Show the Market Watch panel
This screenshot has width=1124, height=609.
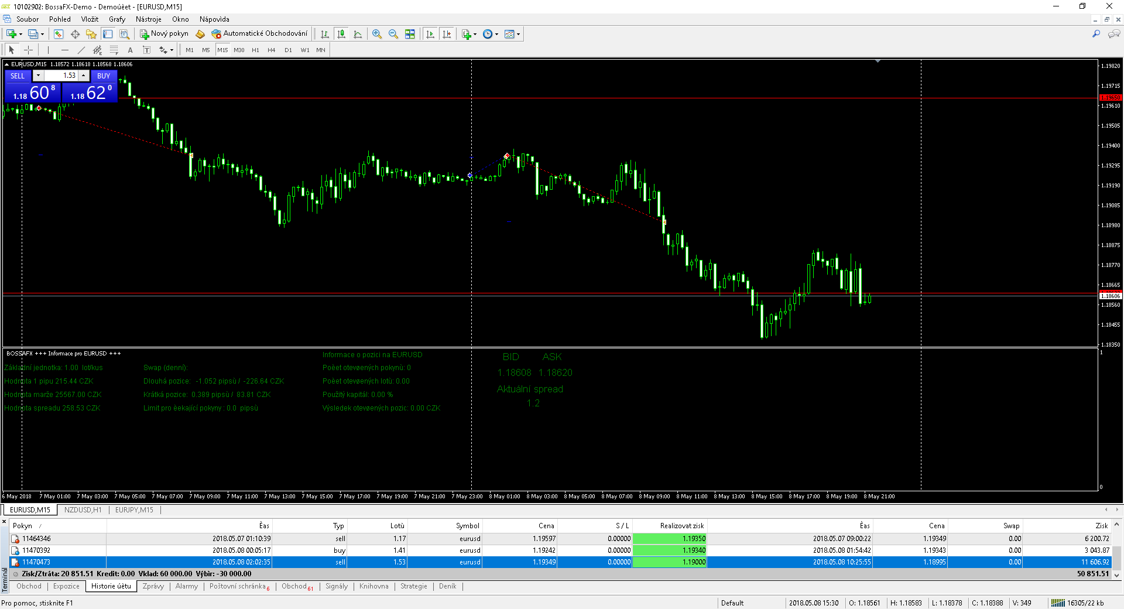[x=59, y=34]
